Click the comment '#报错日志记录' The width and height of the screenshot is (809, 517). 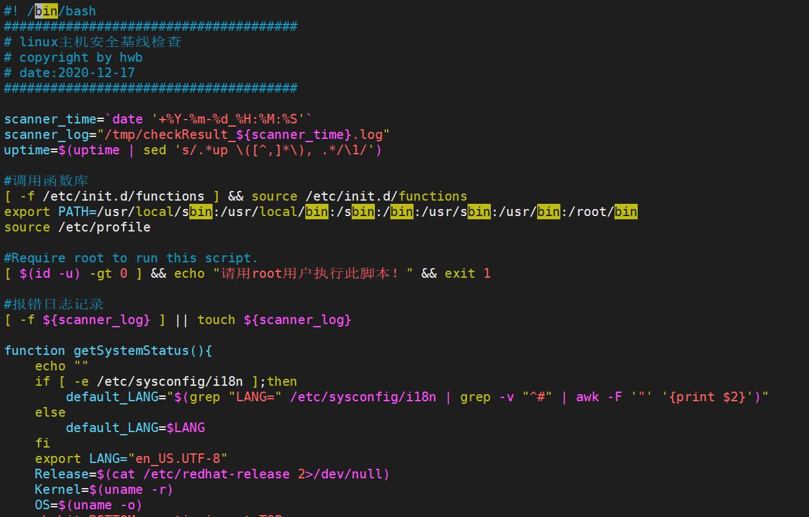tap(54, 304)
